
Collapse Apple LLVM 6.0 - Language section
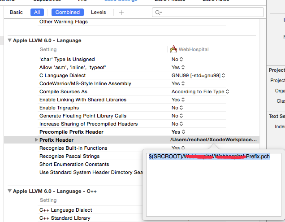tap(9, 40)
